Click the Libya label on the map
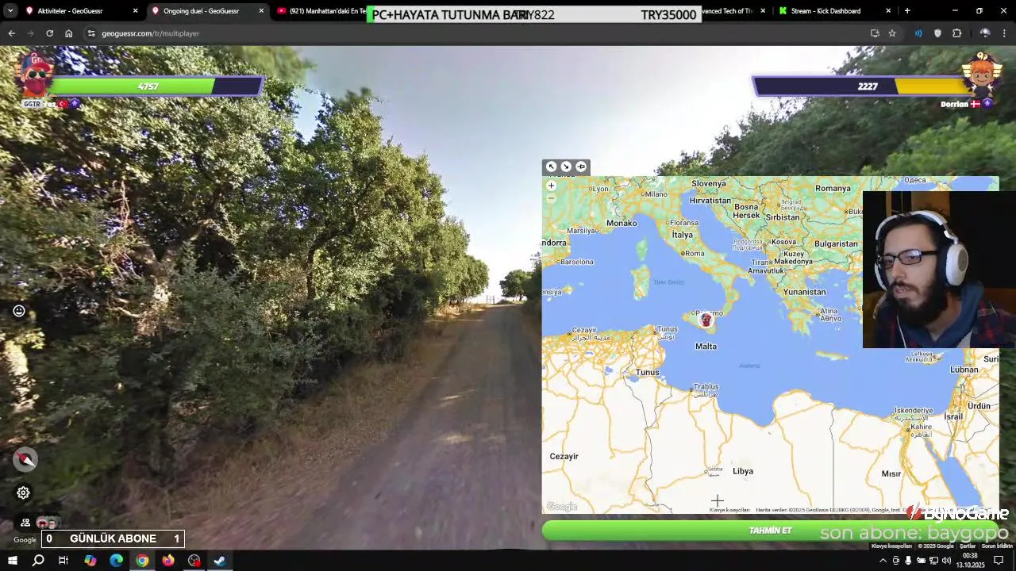 [743, 471]
